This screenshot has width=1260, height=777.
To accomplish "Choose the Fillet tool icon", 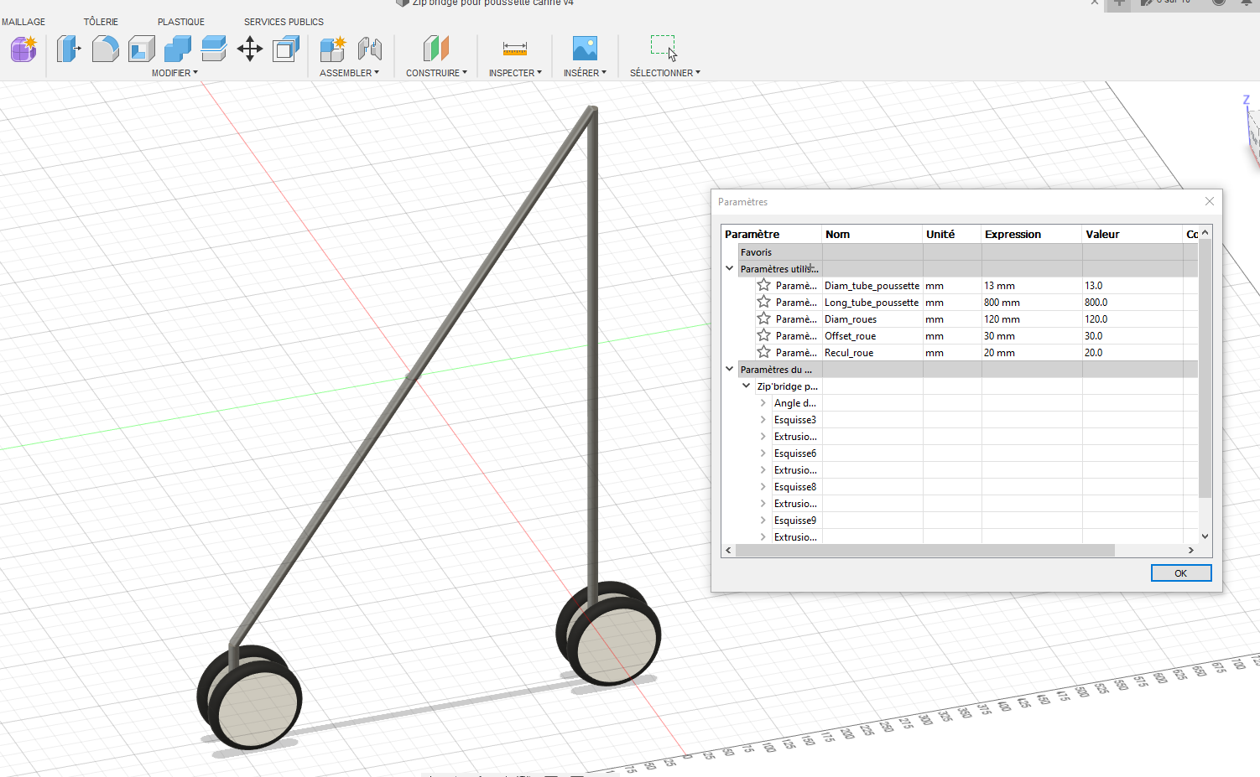I will pyautogui.click(x=105, y=49).
